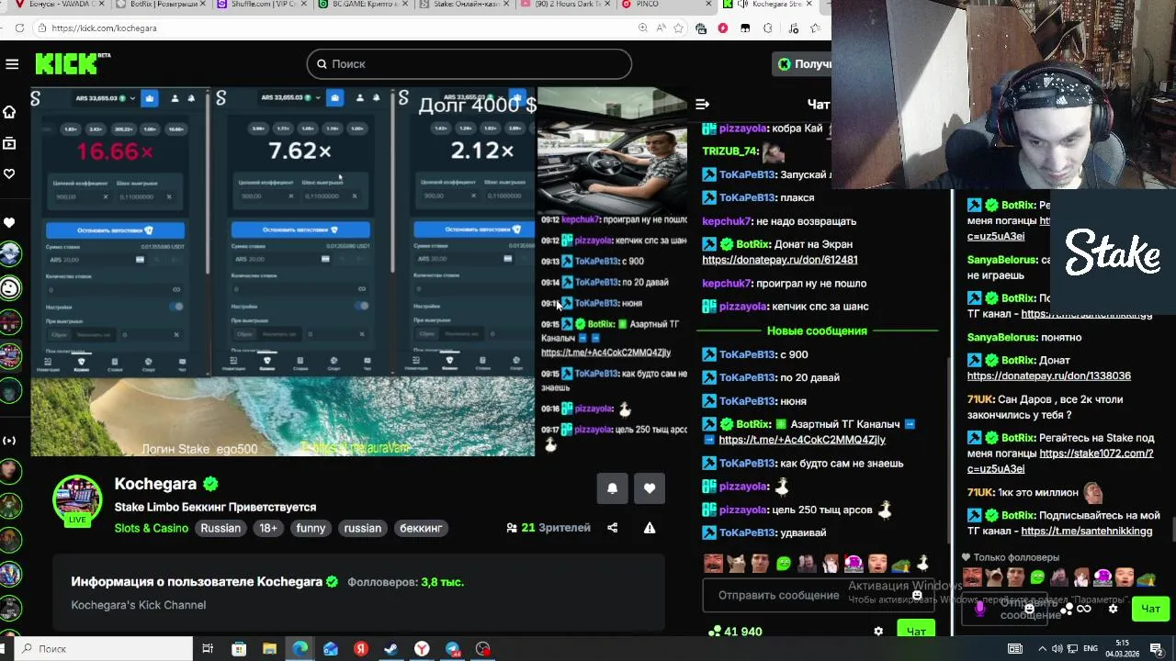The height and width of the screenshot is (661, 1176).
Task: Click the 21 Зрителей viewer count
Action: (x=548, y=528)
